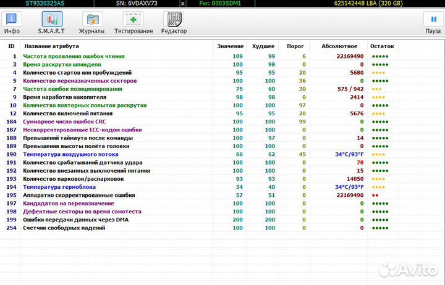Click the Худшее column header

pyautogui.click(x=263, y=46)
